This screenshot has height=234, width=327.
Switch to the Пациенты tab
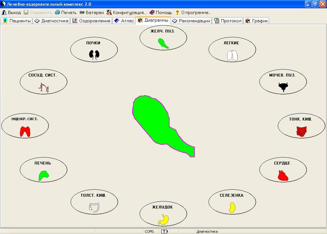click(17, 21)
